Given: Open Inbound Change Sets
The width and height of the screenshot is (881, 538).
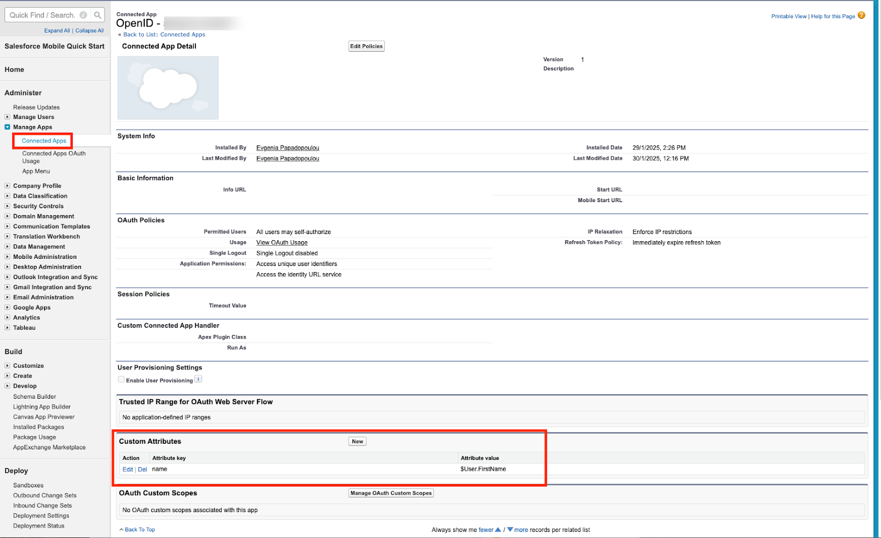Looking at the screenshot, I should [x=42, y=506].
